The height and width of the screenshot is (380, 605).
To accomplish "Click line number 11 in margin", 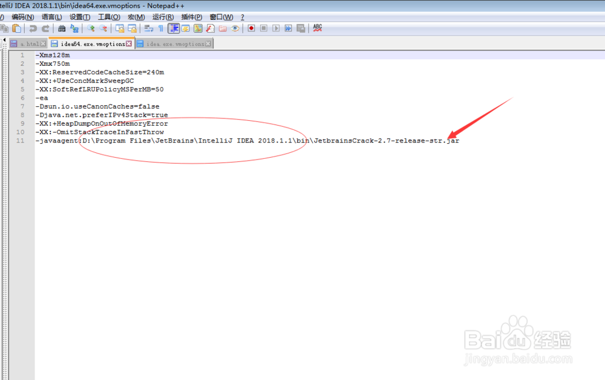I will point(20,141).
